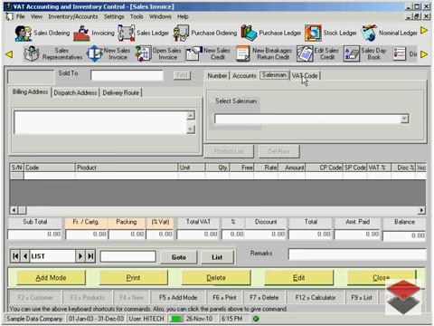The image size is (434, 326).
Task: Click the Product column header in grid
Action: 127,168
